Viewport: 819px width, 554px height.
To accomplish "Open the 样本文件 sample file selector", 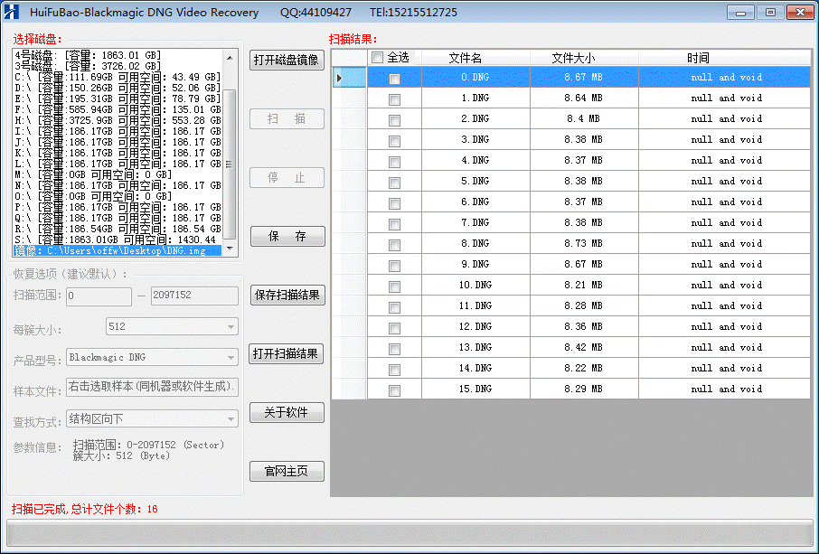I will [x=152, y=388].
